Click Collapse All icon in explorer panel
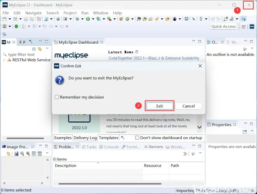This screenshot has width=257, height=194. pyautogui.click(x=34, y=49)
